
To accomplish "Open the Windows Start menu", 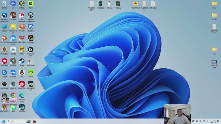I will (4, 121).
